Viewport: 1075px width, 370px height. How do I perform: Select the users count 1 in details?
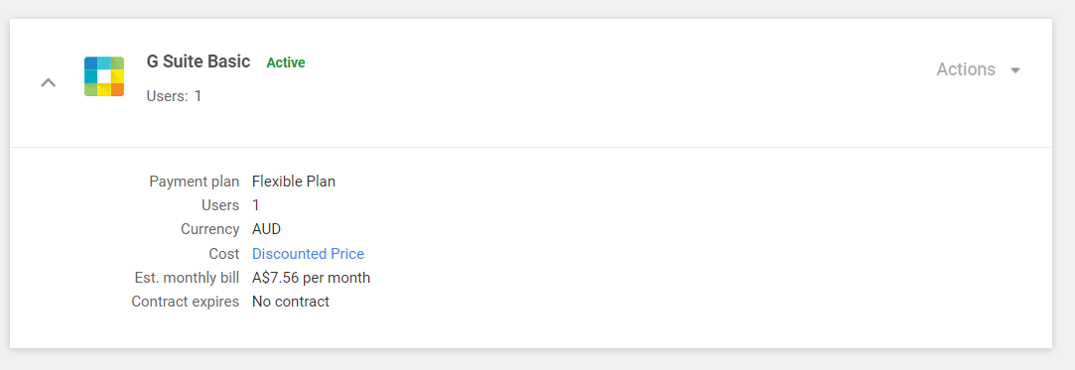click(x=256, y=205)
